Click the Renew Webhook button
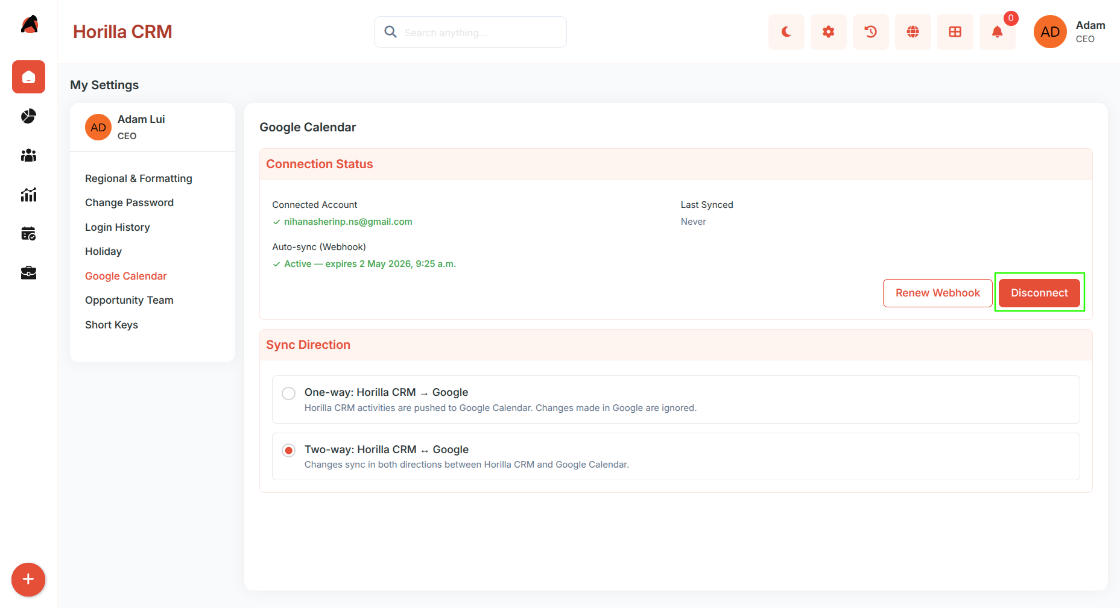This screenshot has width=1120, height=608. coord(938,293)
